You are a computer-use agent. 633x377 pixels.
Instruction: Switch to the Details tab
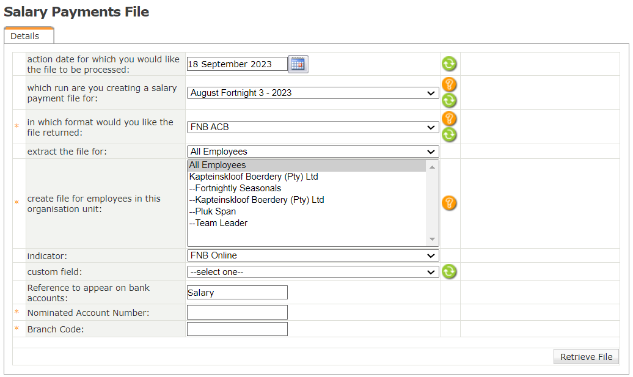(25, 36)
